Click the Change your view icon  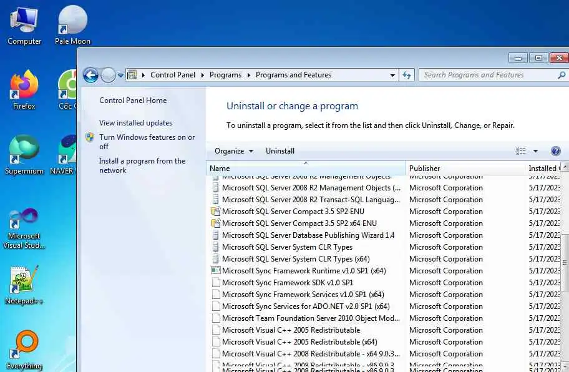pyautogui.click(x=521, y=151)
